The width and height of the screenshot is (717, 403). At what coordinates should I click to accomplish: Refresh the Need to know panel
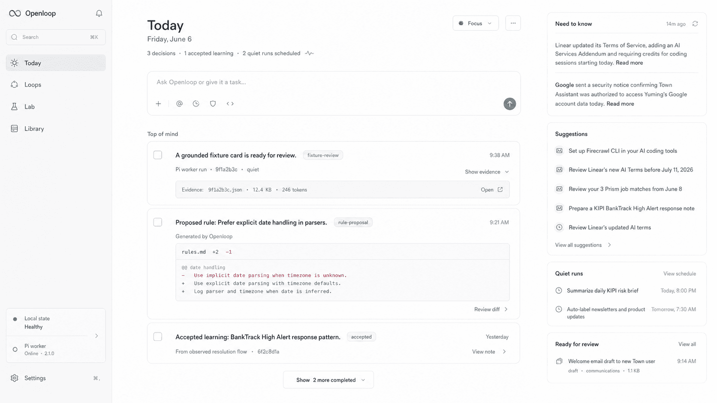[x=695, y=24]
